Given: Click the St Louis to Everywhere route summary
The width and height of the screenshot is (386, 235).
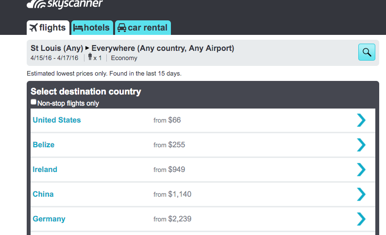Looking at the screenshot, I should coord(132,48).
